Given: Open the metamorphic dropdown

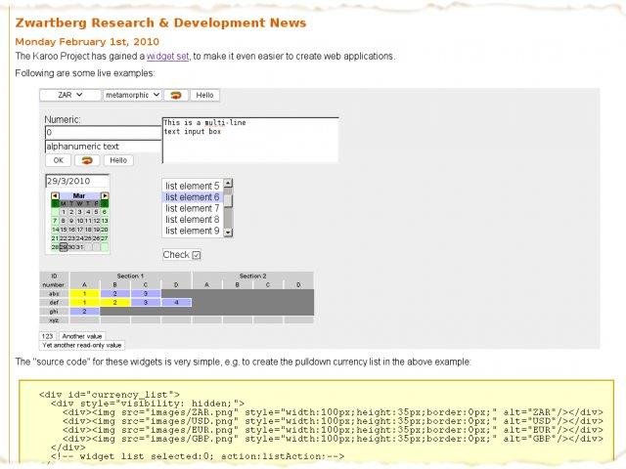Looking at the screenshot, I should coord(132,96).
